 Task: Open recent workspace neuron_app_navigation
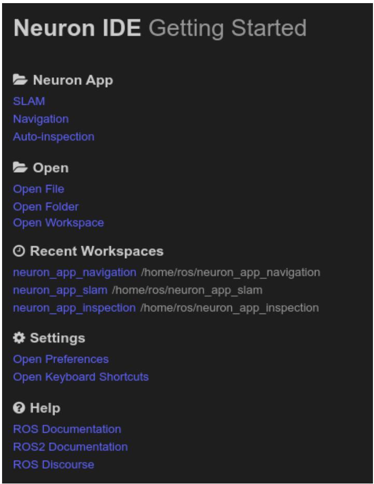(75, 273)
